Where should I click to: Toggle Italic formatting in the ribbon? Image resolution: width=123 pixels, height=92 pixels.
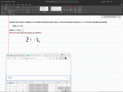[19, 10]
